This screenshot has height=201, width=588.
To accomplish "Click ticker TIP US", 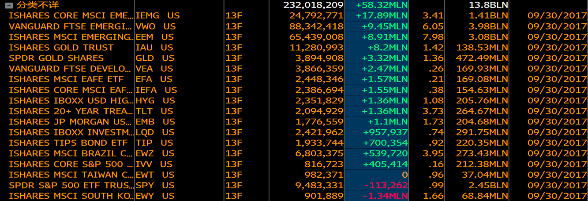I will (x=154, y=143).
